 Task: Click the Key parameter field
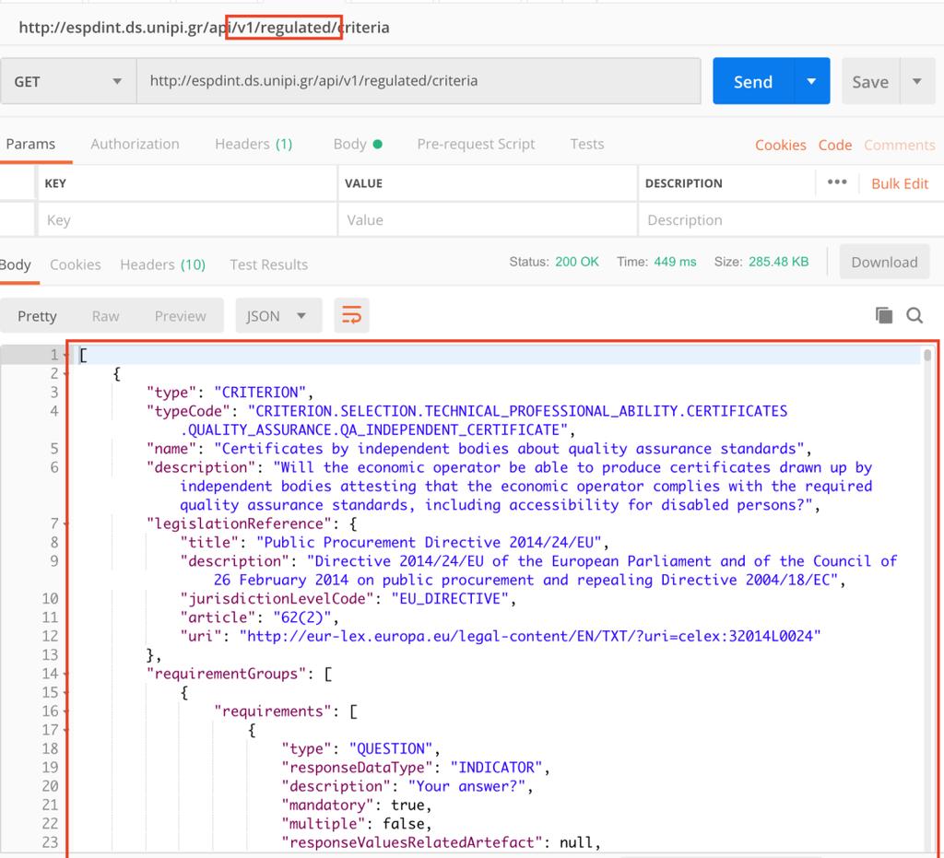tap(187, 219)
